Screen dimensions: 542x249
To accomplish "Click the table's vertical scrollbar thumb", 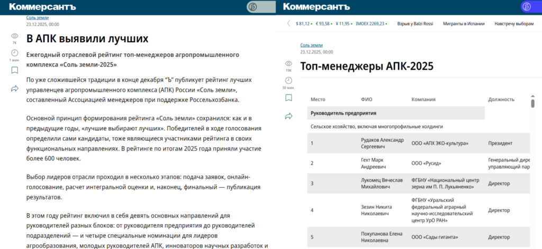I will click(532, 103).
